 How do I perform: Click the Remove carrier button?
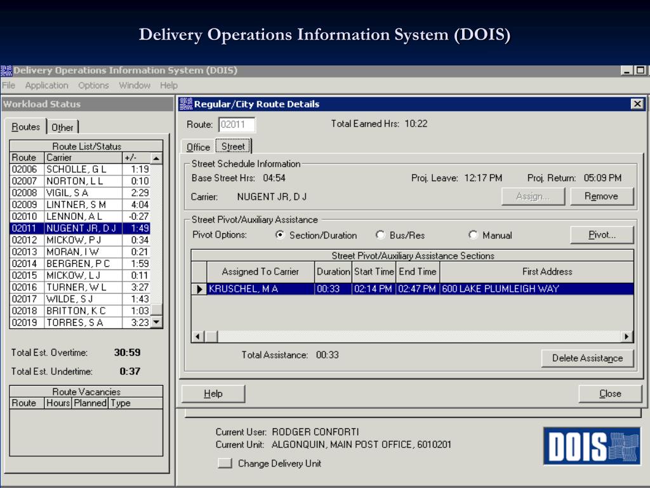(602, 196)
